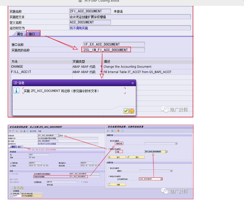Click the blue info icon in 信息 dialog
This screenshot has height=202, width=244.
[16, 91]
